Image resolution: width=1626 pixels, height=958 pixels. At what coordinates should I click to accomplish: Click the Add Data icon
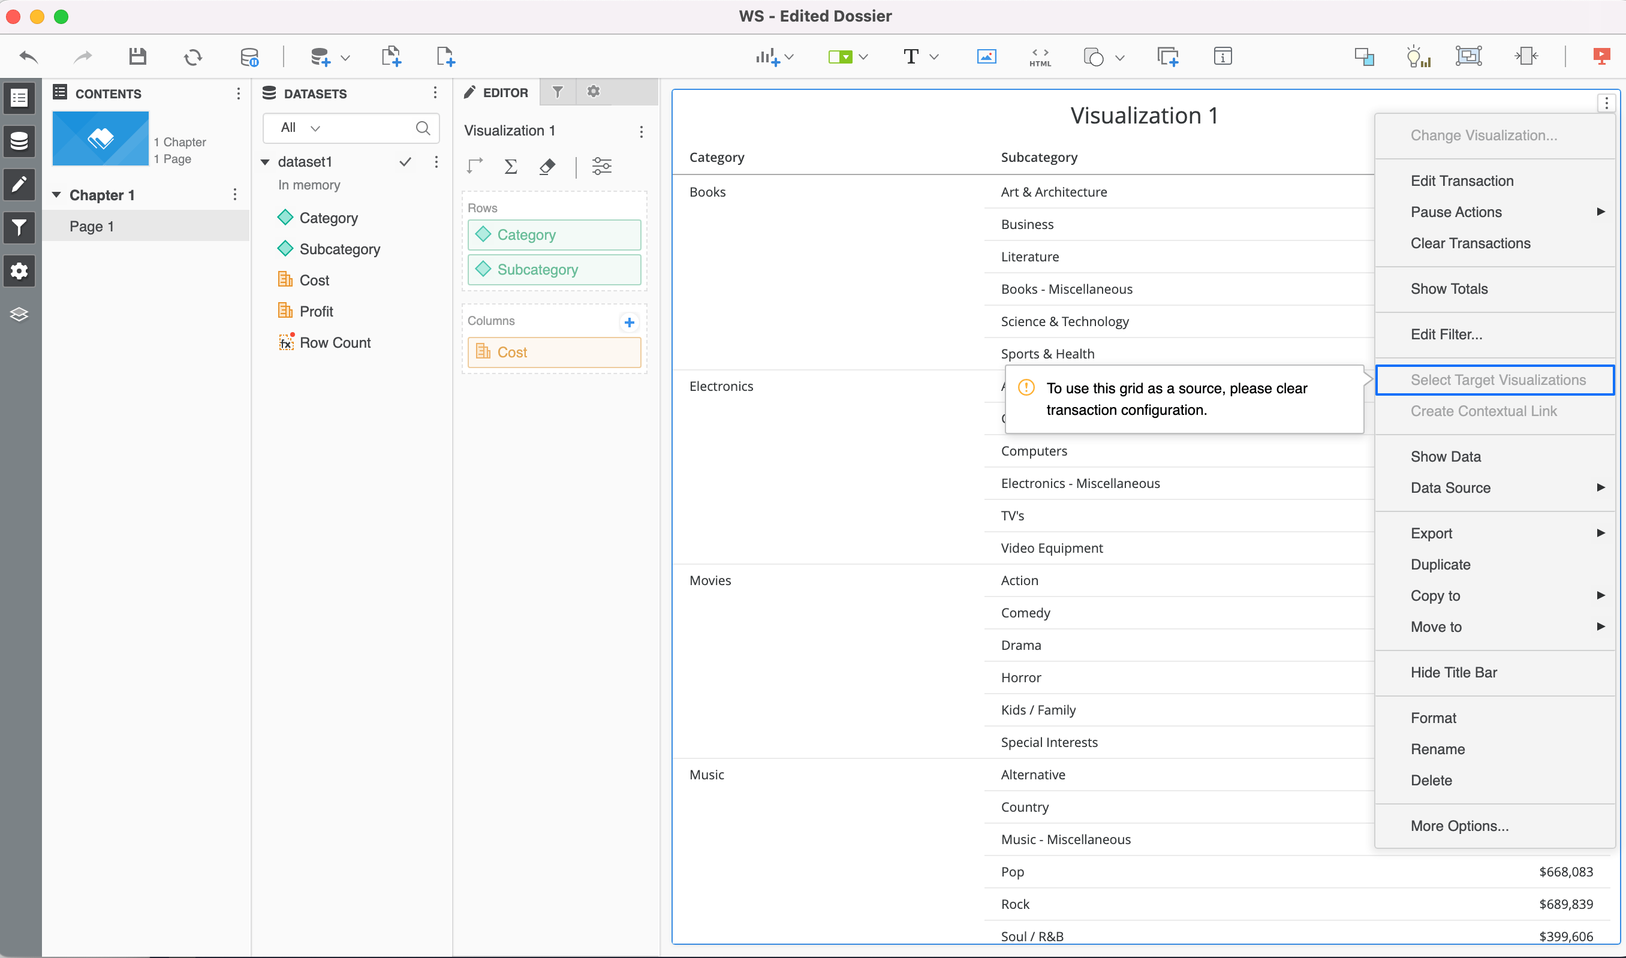click(x=320, y=57)
